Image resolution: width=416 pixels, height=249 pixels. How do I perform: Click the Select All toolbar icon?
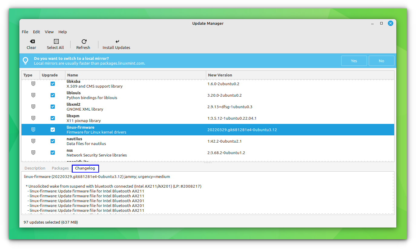tap(55, 41)
